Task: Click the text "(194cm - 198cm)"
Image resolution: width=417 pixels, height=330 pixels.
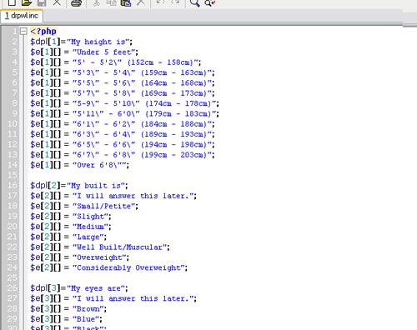Action: (x=173, y=144)
